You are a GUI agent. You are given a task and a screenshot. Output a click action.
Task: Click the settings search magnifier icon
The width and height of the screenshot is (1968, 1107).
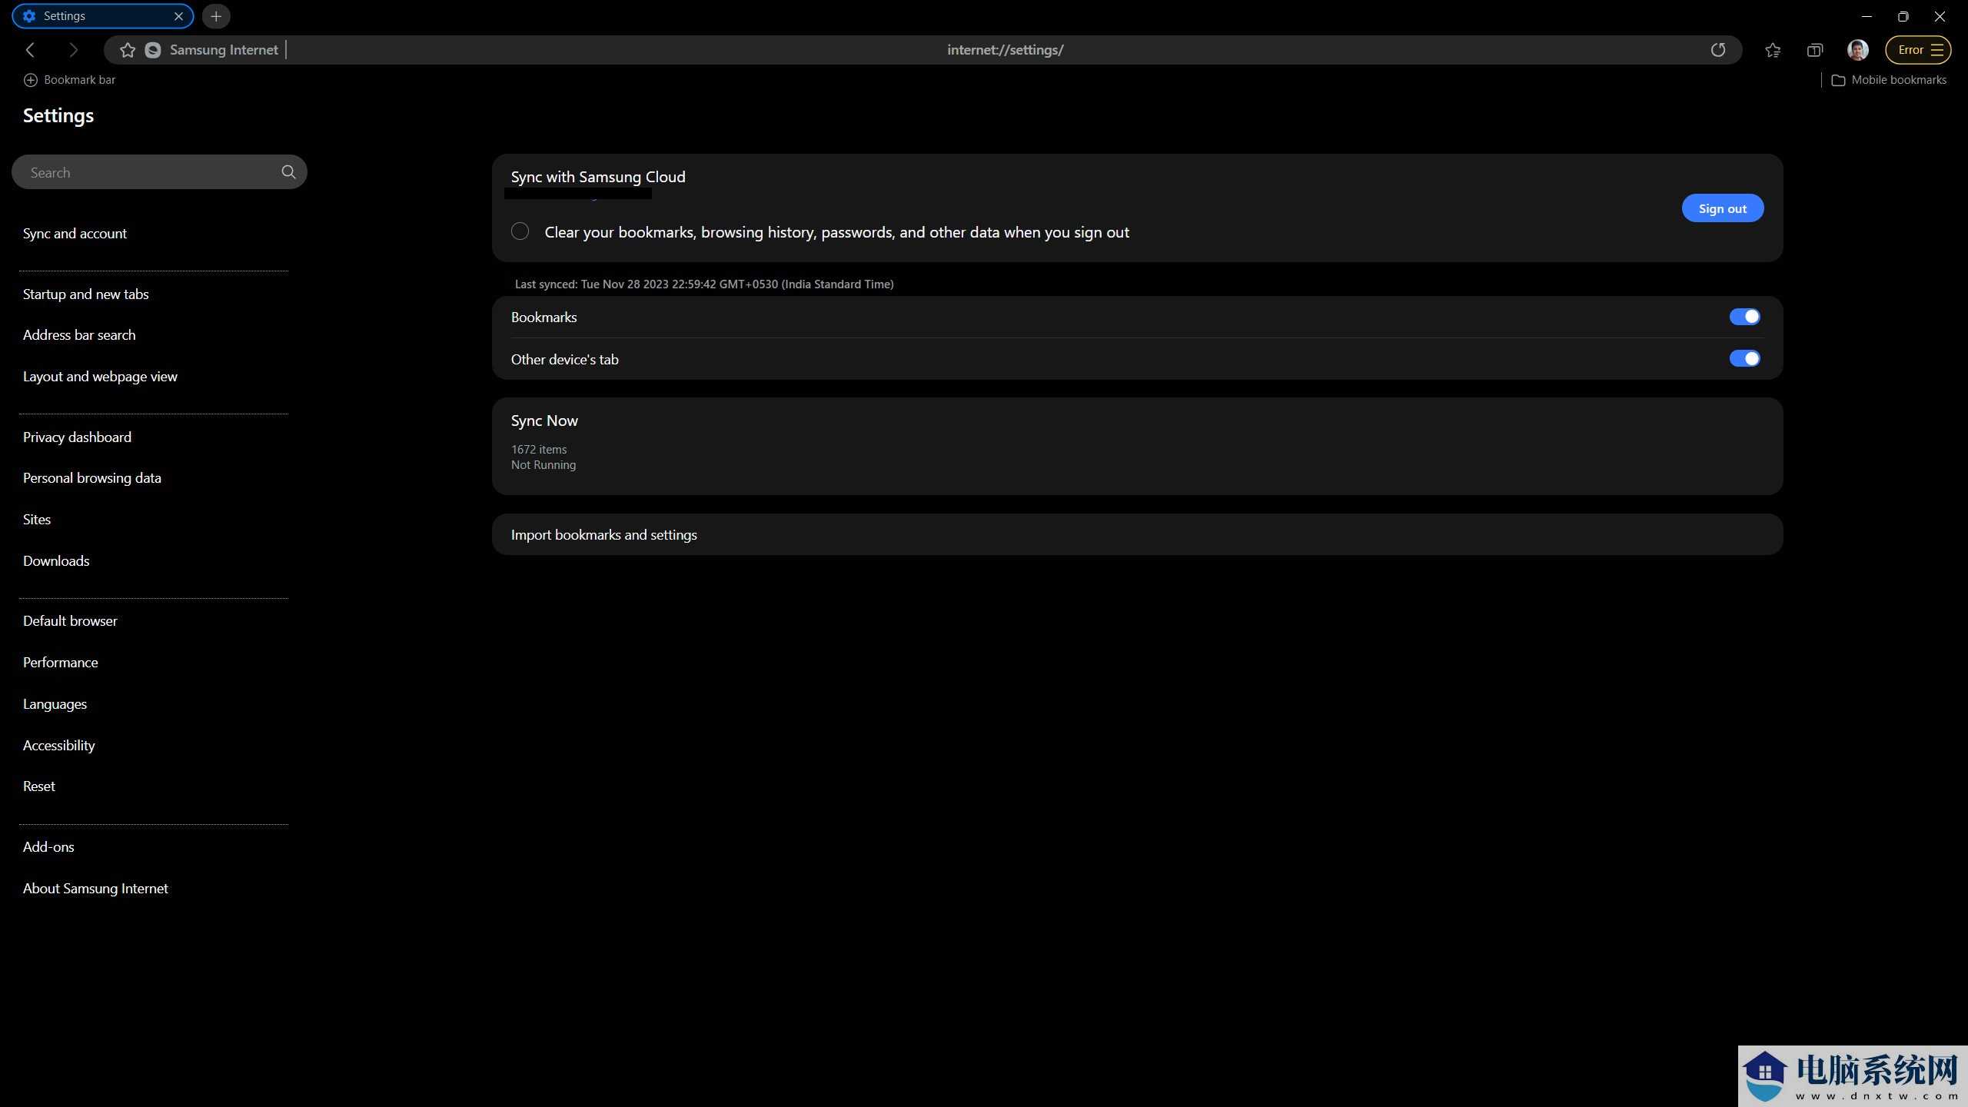(x=288, y=172)
